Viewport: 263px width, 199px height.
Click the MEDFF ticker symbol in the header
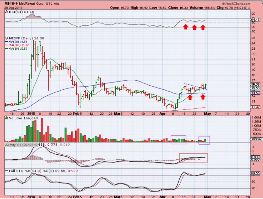coord(11,4)
